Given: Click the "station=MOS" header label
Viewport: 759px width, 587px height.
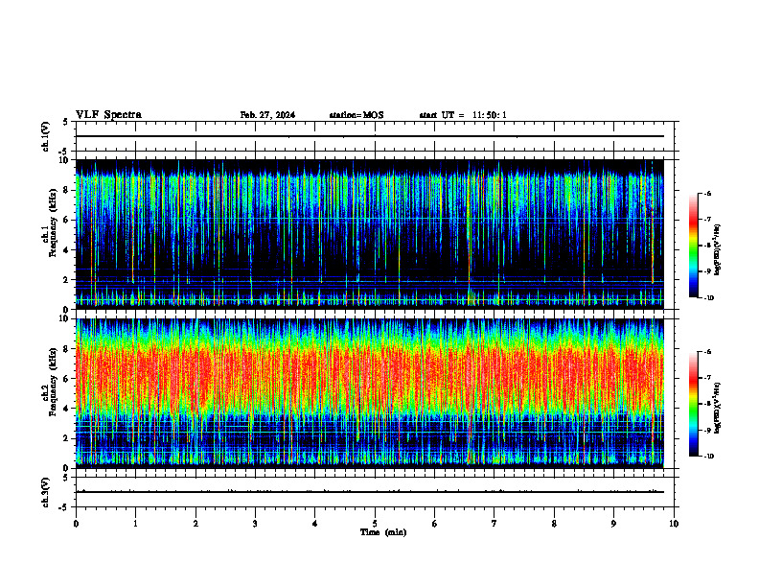Looking at the screenshot, I should point(356,115).
